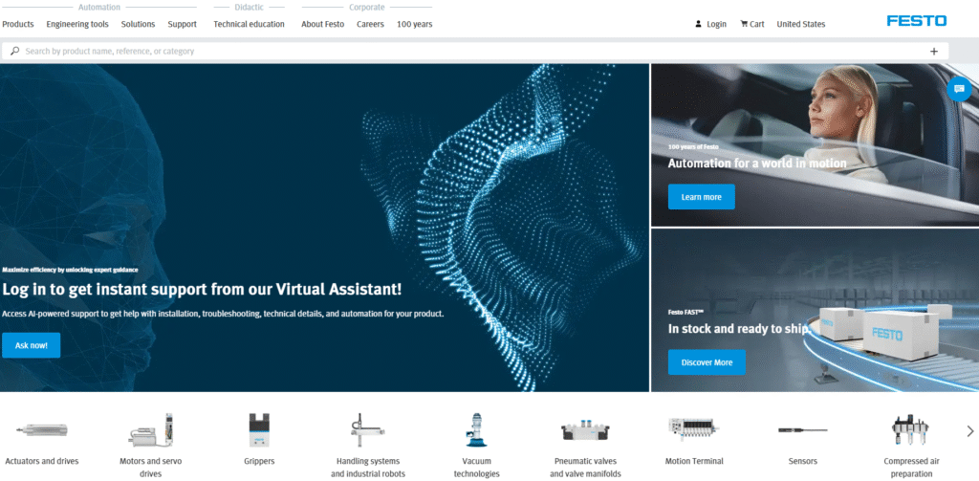Click the Ask now! button

pyautogui.click(x=32, y=345)
